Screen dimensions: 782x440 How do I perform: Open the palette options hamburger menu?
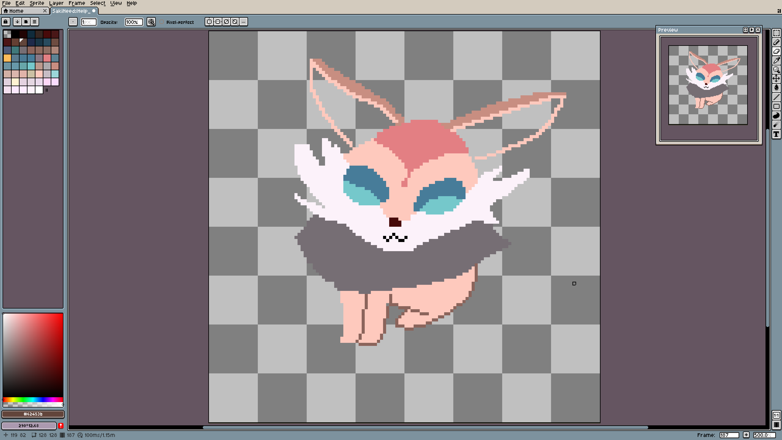(x=35, y=22)
